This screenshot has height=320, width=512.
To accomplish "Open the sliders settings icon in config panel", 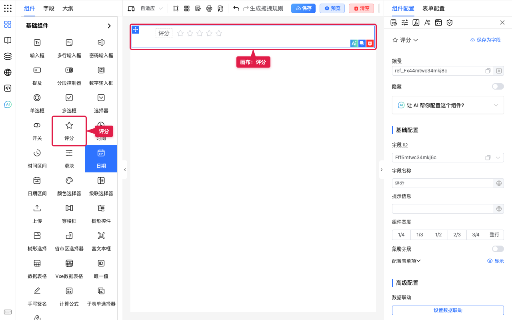I will 405,22.
